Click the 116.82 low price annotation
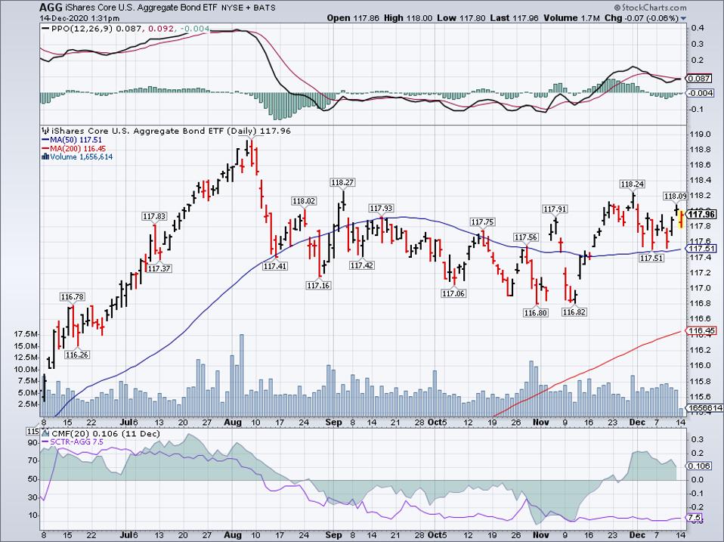Image resolution: width=724 pixels, height=542 pixels. (574, 312)
